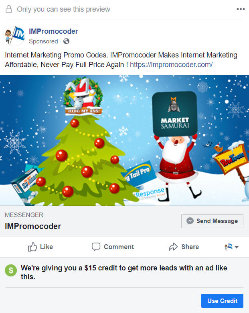Screen dimensions: 249x313
Task: Click the Sponsored label
Action: tap(43, 41)
